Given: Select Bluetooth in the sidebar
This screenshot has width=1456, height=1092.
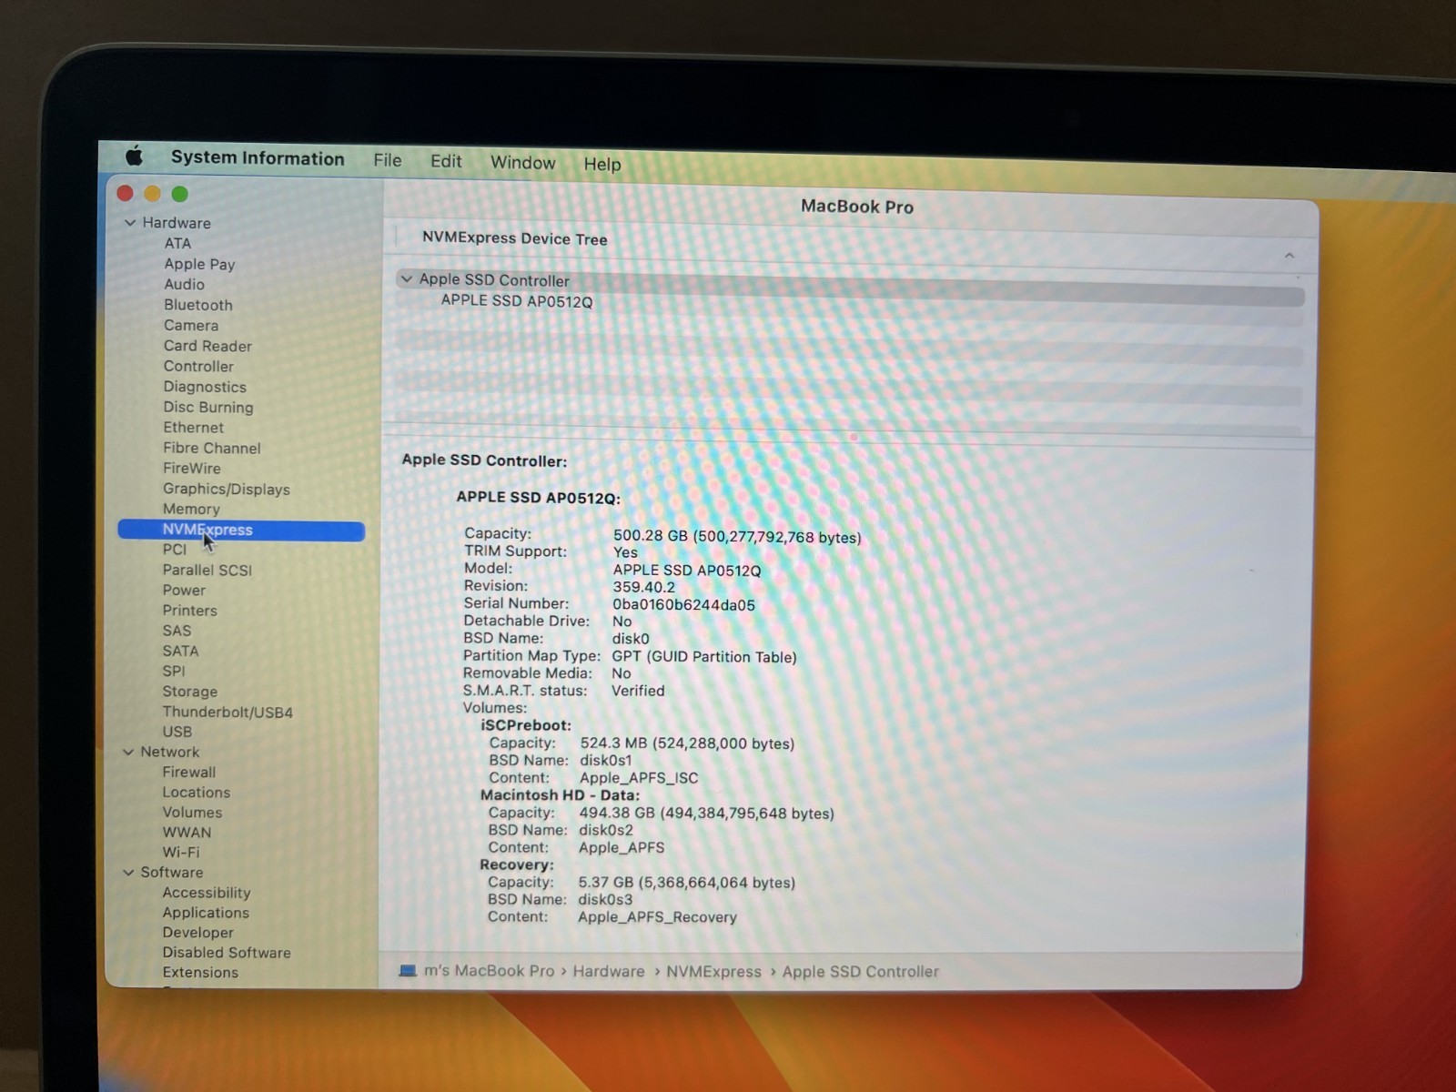Looking at the screenshot, I should click(x=197, y=305).
